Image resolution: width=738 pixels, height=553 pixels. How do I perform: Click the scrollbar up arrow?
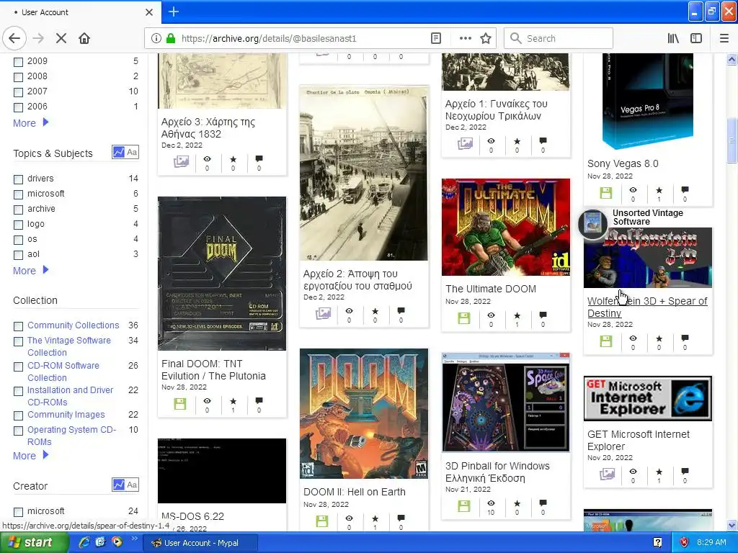[732, 59]
